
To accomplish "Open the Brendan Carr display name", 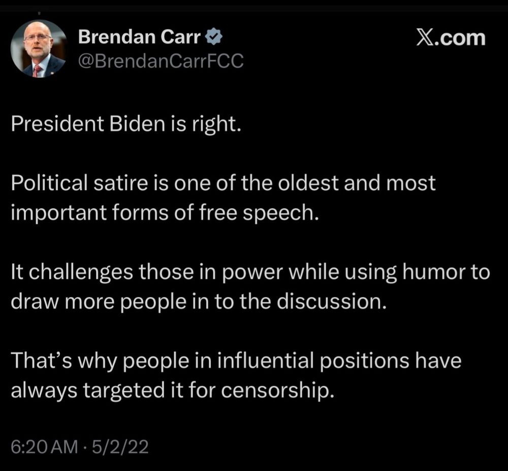I will (139, 37).
